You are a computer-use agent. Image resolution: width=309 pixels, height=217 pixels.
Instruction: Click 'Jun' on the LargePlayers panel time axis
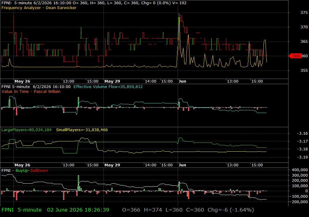(x=182, y=165)
